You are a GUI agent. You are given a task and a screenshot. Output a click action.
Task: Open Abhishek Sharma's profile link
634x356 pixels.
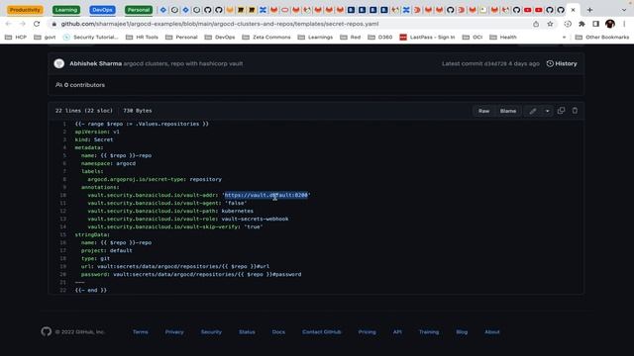click(95, 63)
